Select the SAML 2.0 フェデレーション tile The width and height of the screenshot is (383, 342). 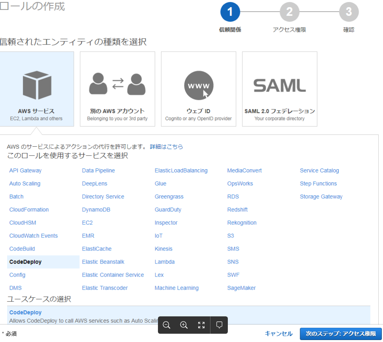279,89
